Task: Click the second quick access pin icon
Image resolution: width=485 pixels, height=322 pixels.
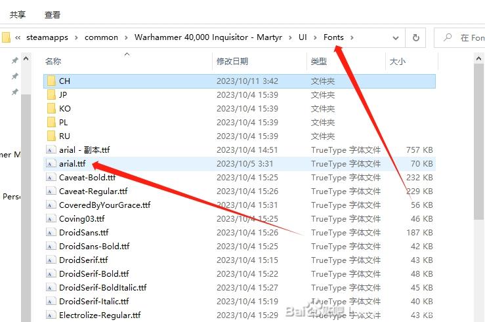Action: click(x=15, y=76)
